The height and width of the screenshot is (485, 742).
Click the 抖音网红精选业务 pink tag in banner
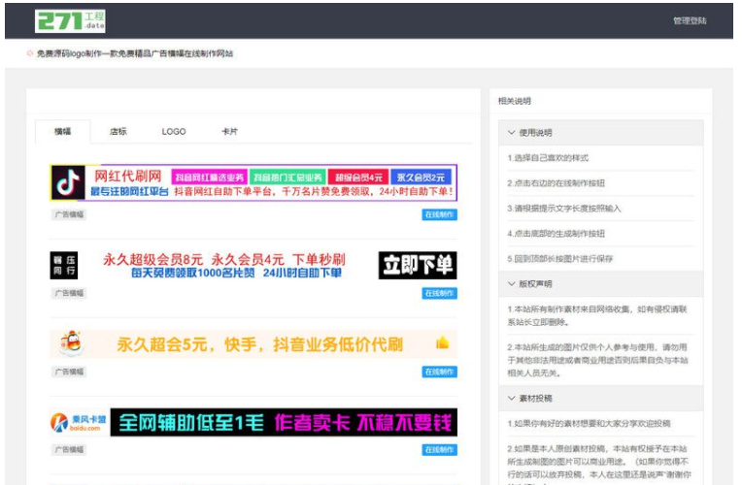209,178
